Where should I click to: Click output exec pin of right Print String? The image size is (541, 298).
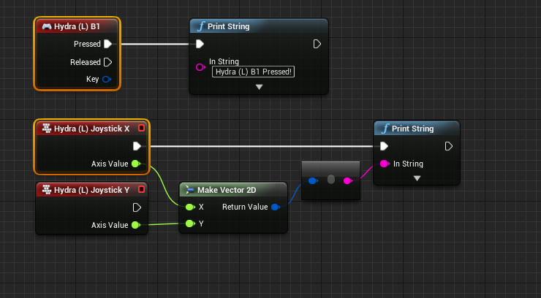click(448, 146)
